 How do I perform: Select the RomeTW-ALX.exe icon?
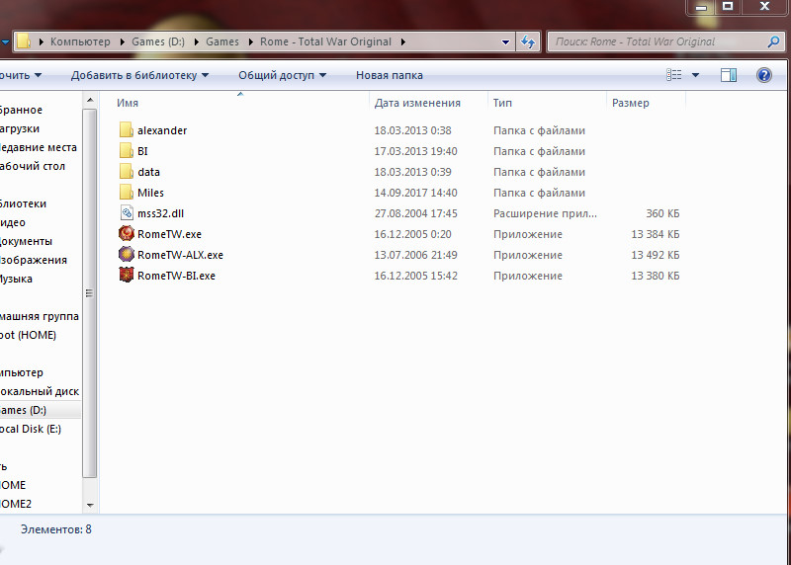pos(126,255)
